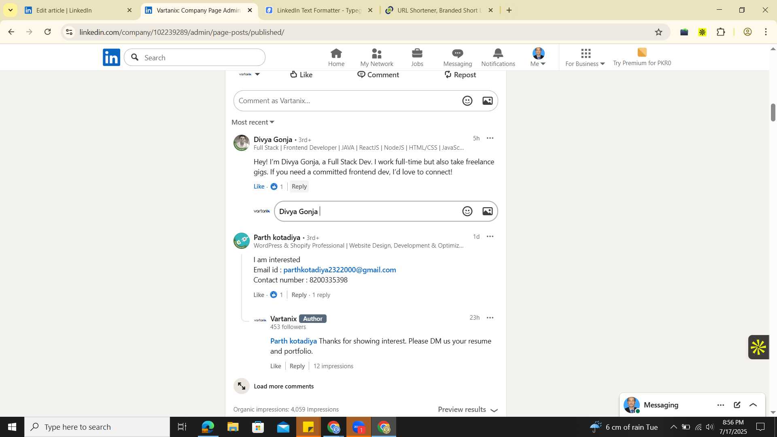Image resolution: width=777 pixels, height=437 pixels.
Task: Go to My Network
Action: pyautogui.click(x=376, y=57)
